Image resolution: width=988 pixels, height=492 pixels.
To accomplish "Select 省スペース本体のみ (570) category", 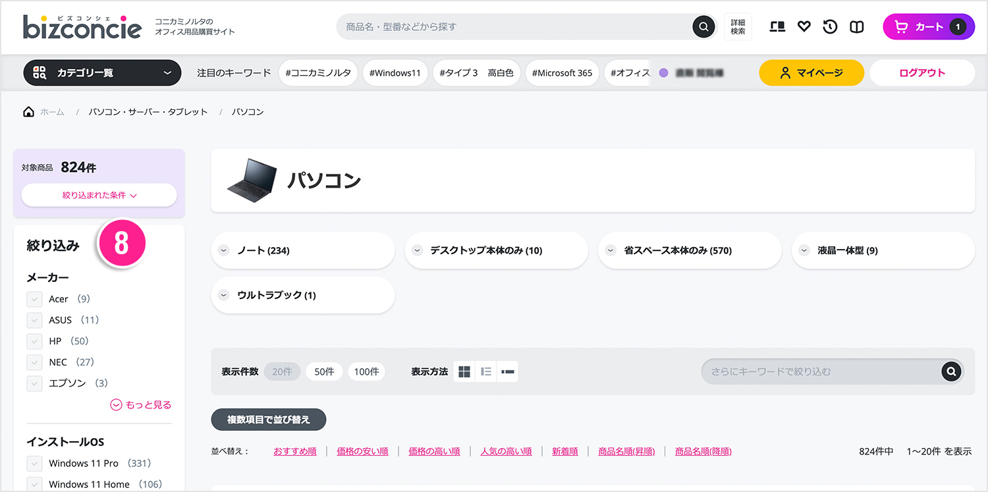I will pos(690,250).
